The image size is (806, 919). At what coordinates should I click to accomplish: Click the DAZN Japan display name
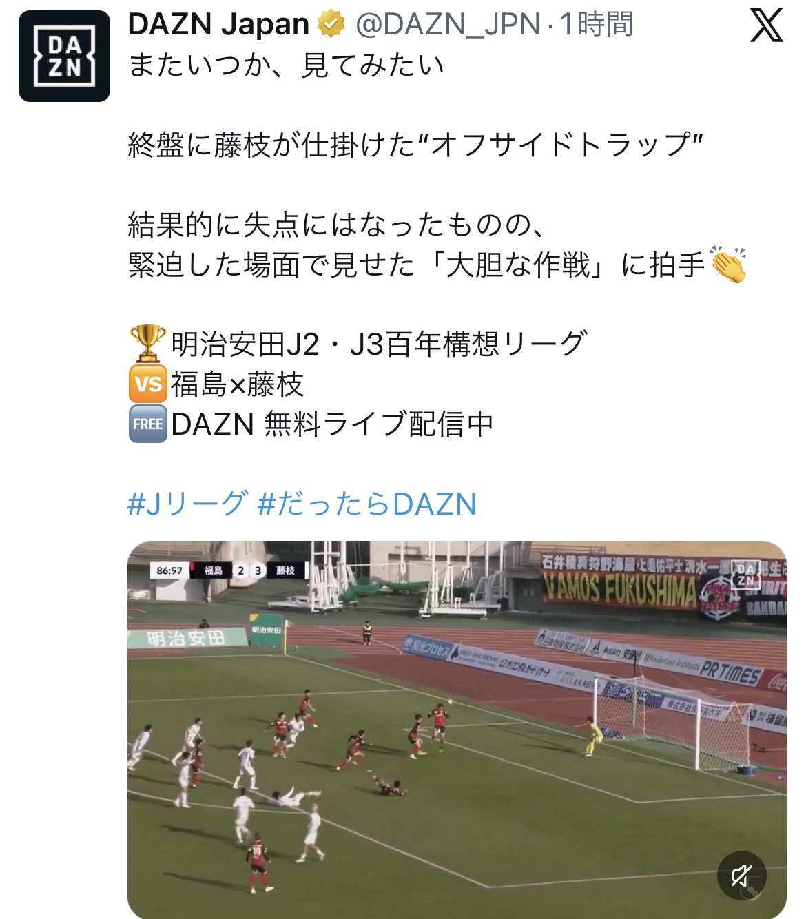click(x=218, y=25)
